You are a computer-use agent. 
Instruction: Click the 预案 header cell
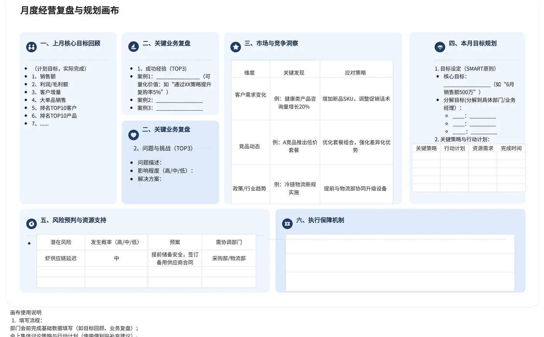pyautogui.click(x=175, y=242)
